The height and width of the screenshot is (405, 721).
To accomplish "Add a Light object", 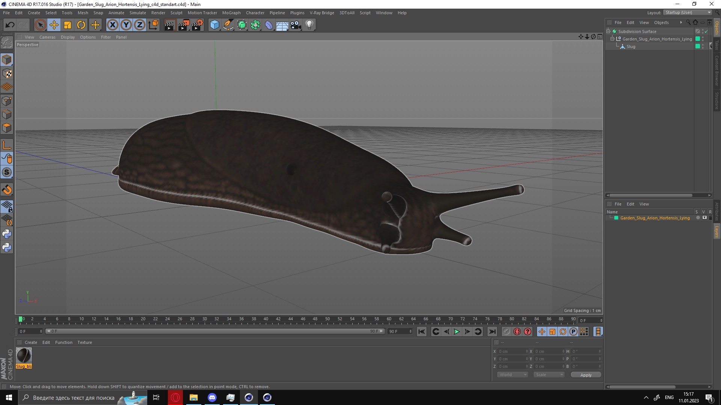I will [x=309, y=25].
